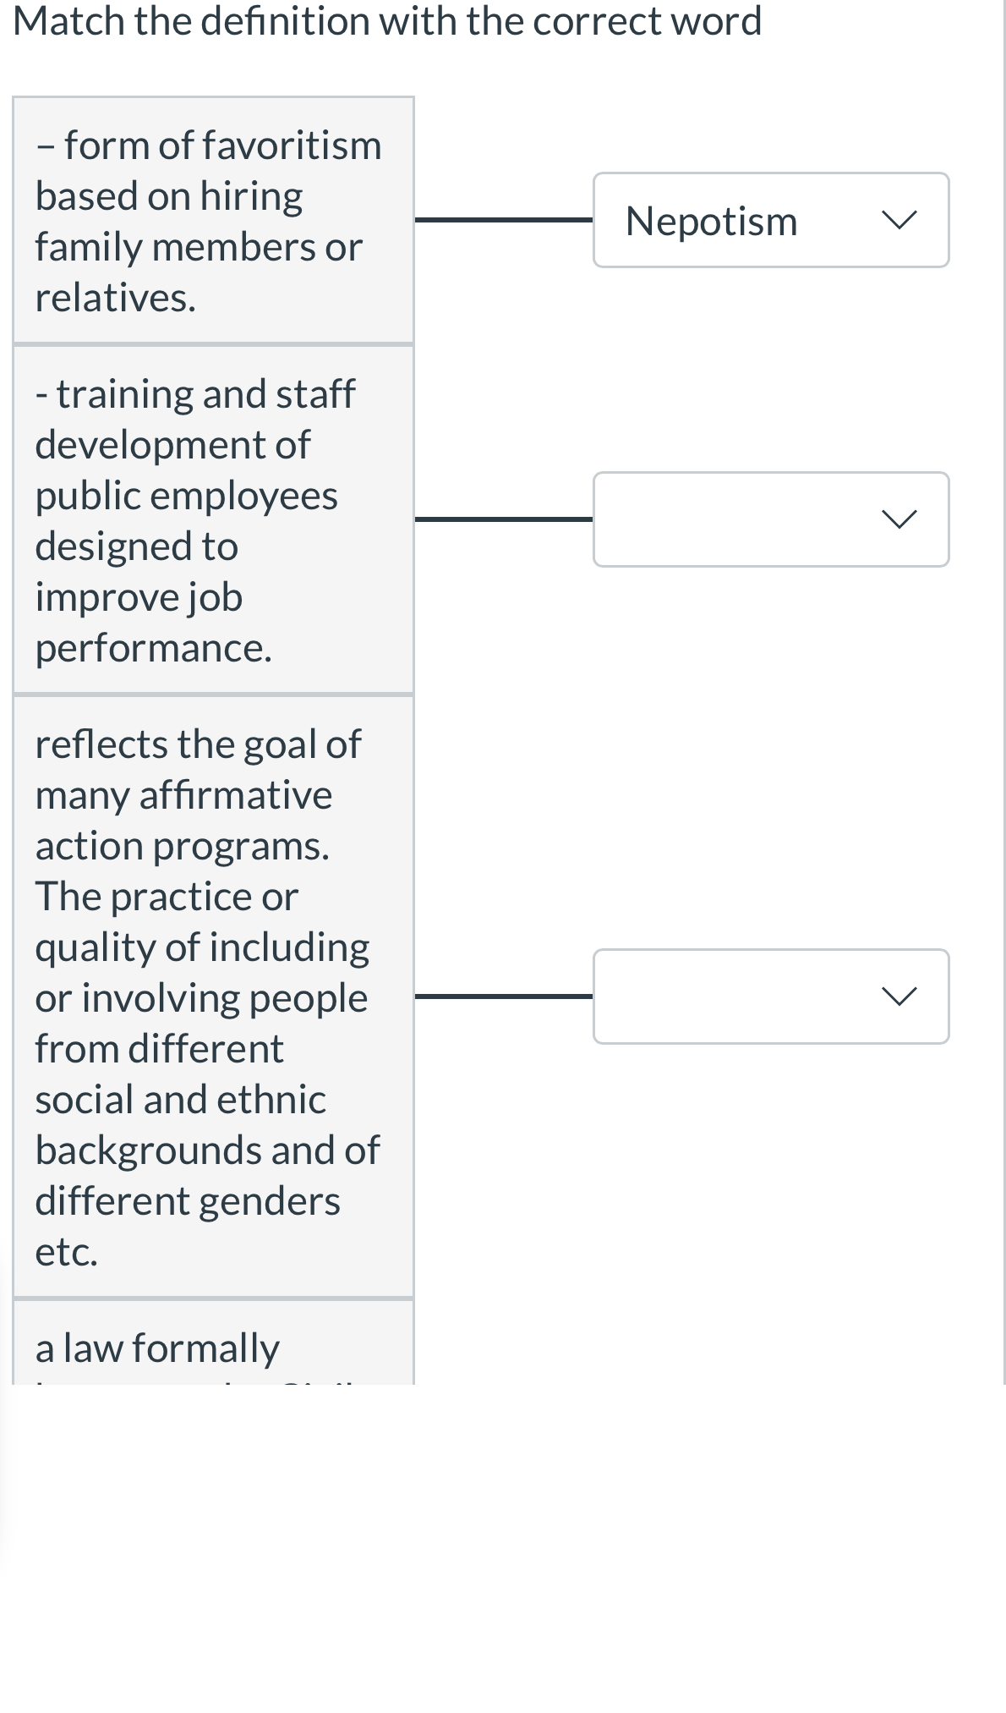Click the connector line from the third definition

tap(503, 997)
